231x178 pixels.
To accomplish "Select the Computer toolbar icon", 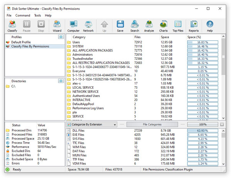I will pos(74,26).
